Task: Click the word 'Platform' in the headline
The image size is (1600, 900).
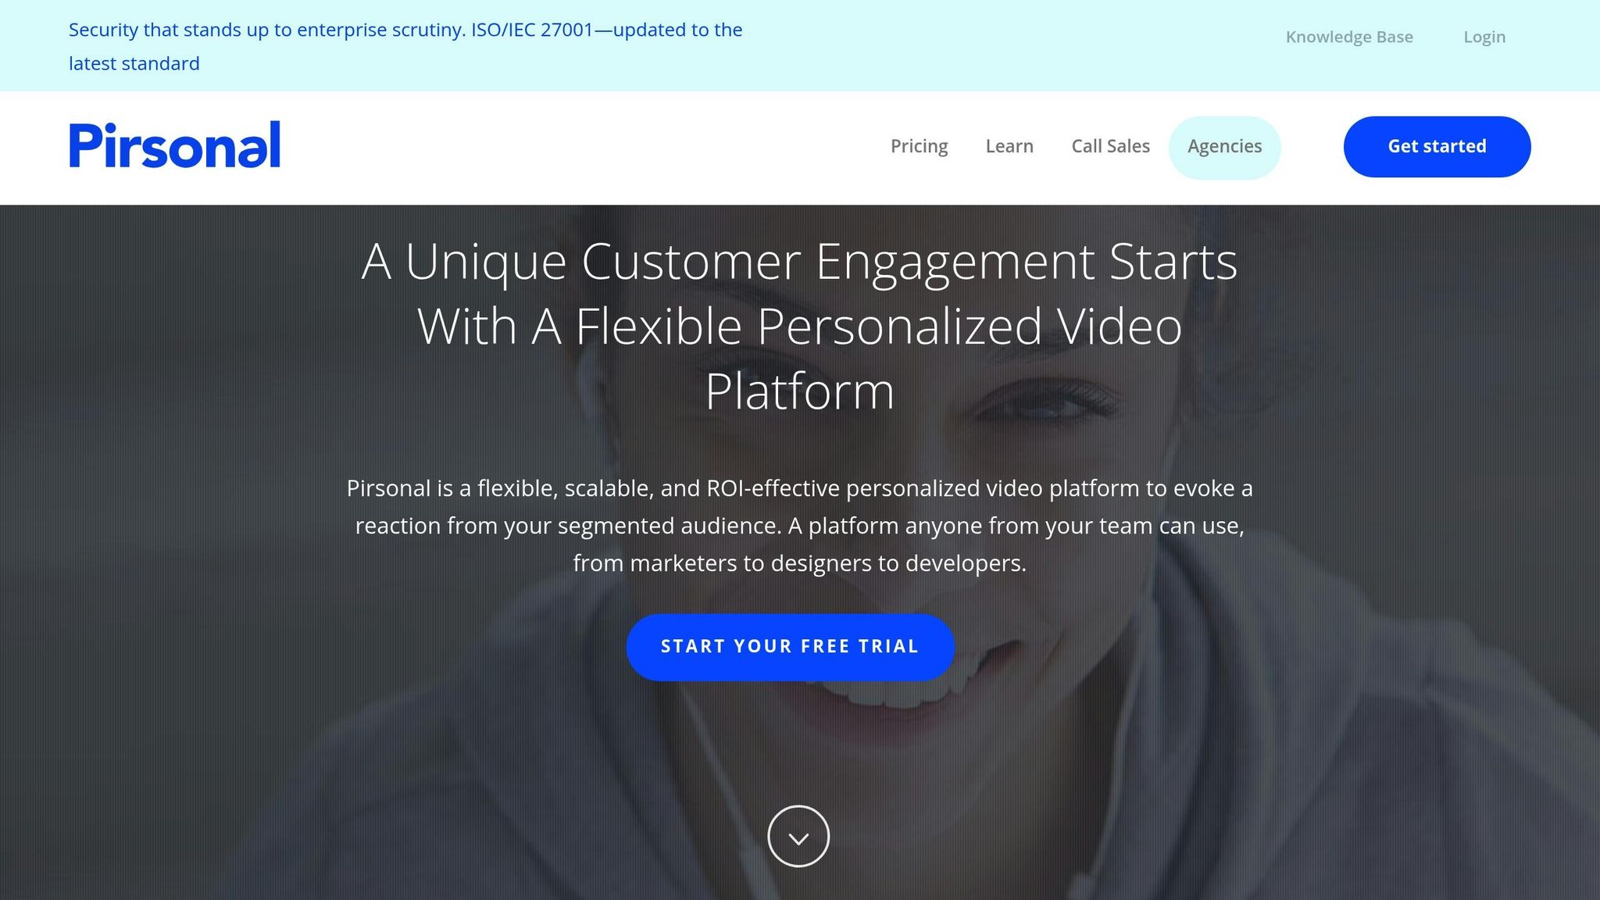Action: 799,391
